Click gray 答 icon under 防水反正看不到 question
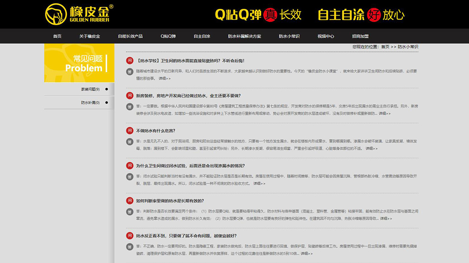 130,246
